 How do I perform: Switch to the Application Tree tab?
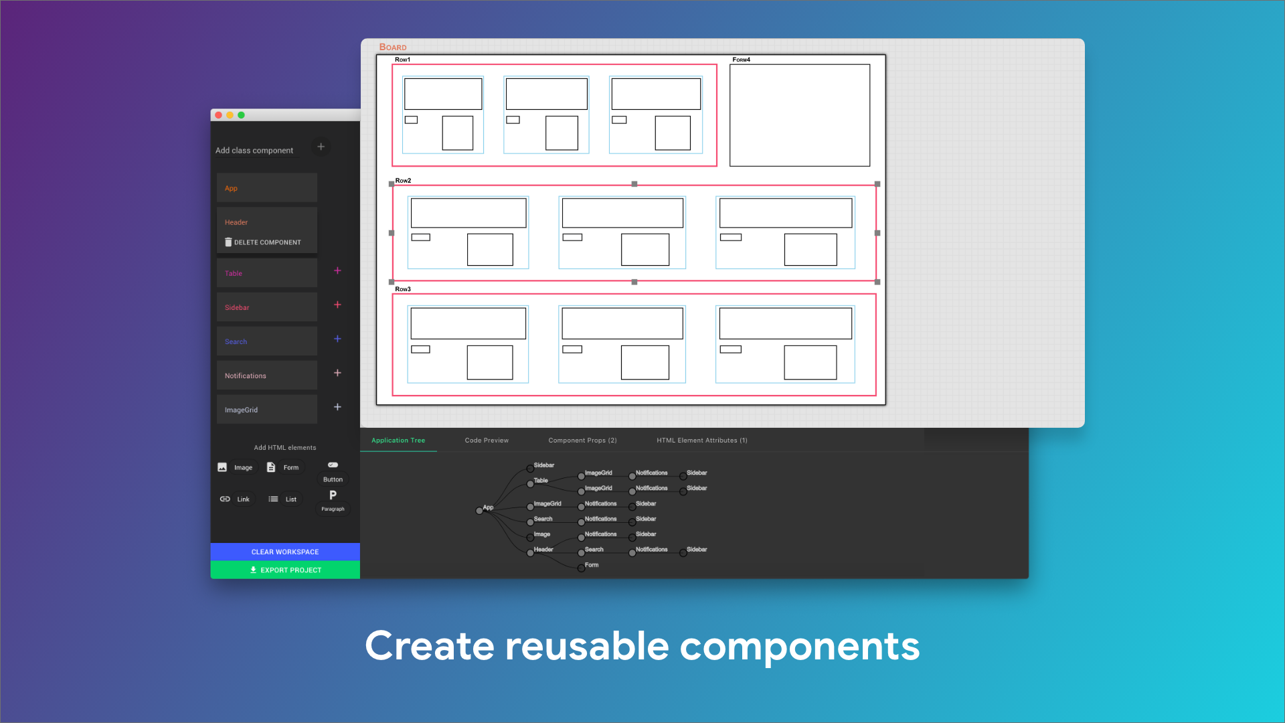tap(398, 440)
